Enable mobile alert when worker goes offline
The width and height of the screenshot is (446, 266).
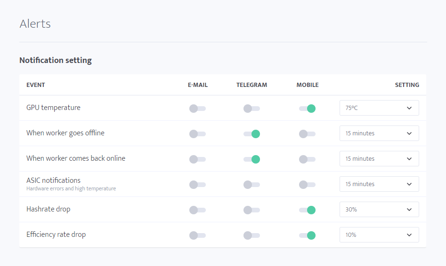tap(307, 134)
